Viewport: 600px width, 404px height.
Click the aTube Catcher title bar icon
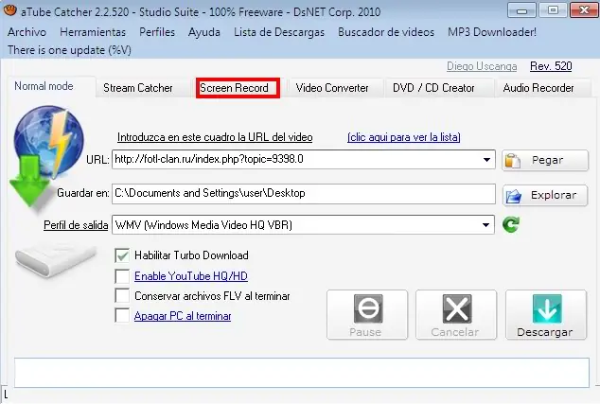[9, 10]
